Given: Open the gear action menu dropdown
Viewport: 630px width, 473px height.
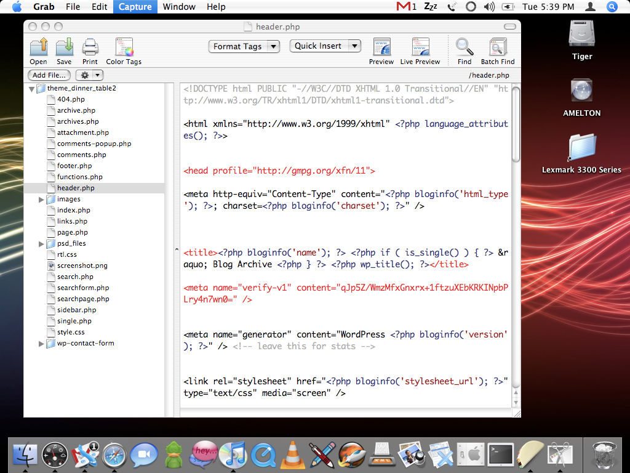Looking at the screenshot, I should pos(90,75).
